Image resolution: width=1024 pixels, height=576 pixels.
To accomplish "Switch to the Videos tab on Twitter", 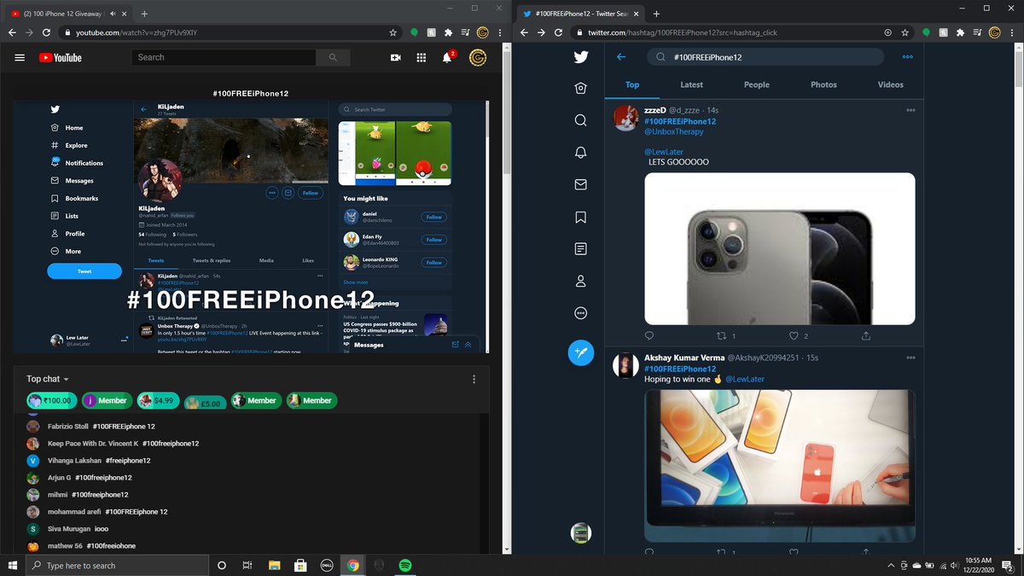I will (890, 84).
